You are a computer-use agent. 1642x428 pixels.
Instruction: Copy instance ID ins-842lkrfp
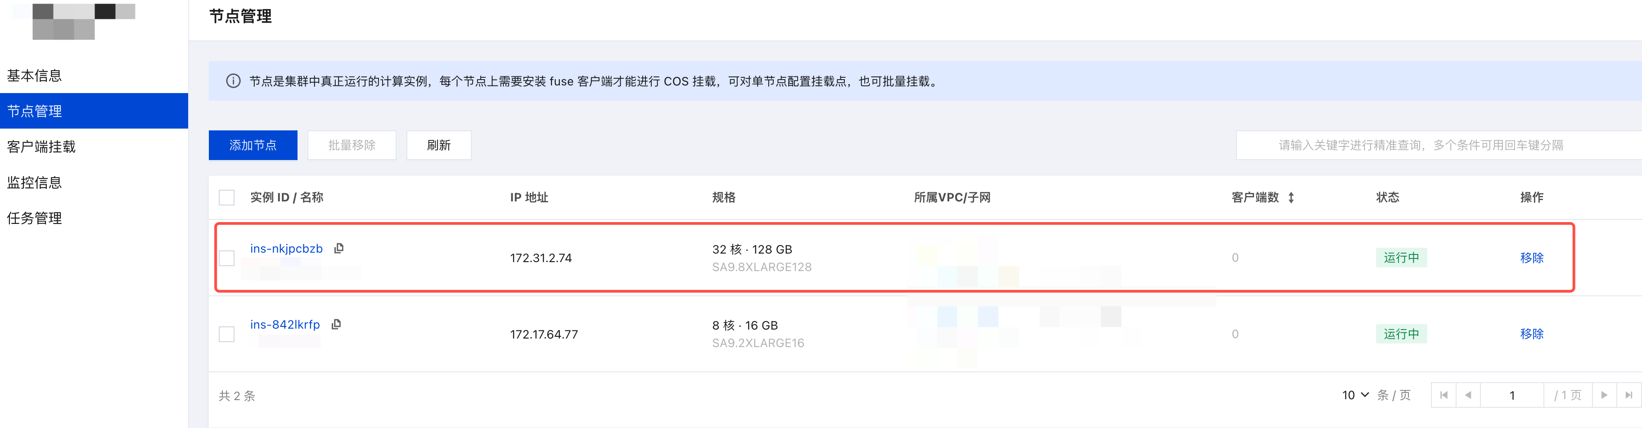point(337,324)
